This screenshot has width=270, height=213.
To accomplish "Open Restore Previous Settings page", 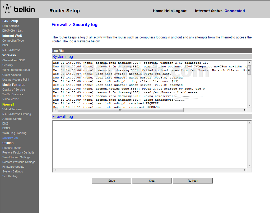I will tap(19, 162).
